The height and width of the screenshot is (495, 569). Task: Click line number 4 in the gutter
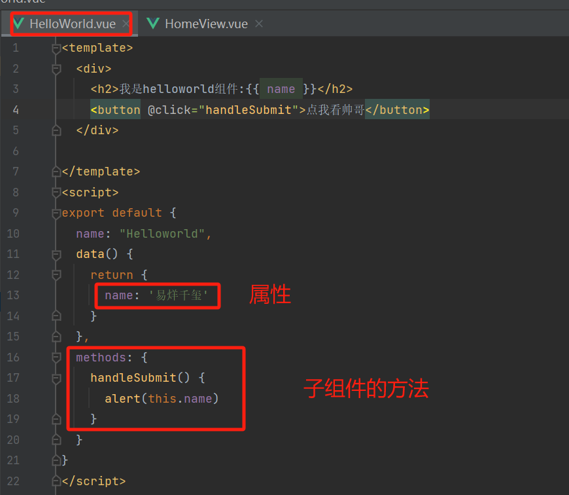(x=16, y=110)
